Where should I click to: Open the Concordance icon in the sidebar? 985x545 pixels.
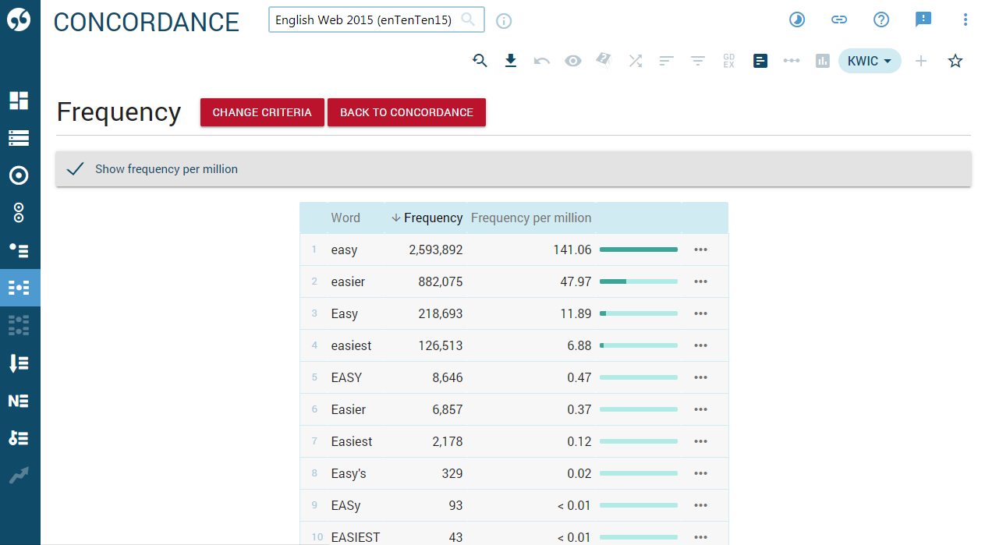click(19, 138)
